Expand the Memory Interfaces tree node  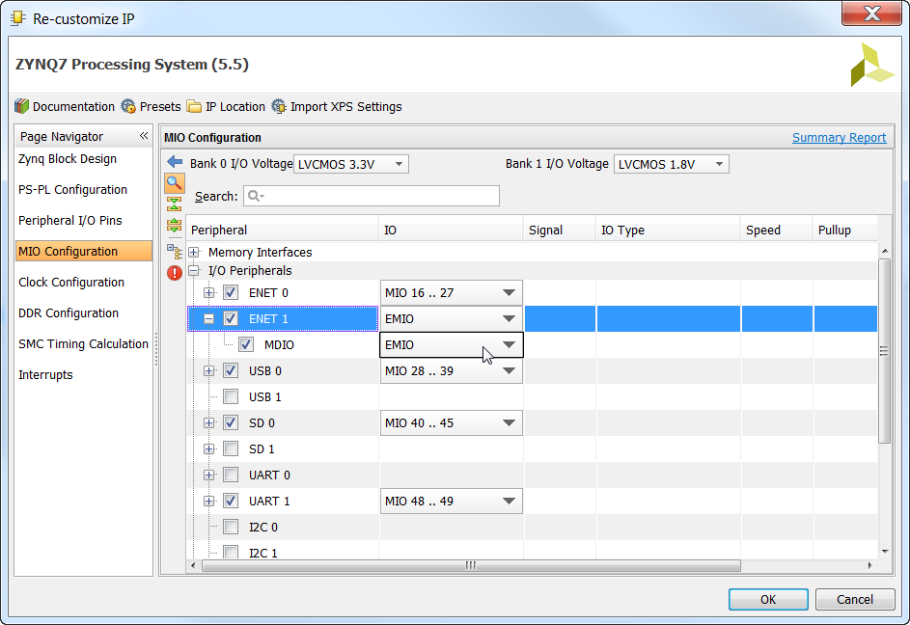point(194,253)
